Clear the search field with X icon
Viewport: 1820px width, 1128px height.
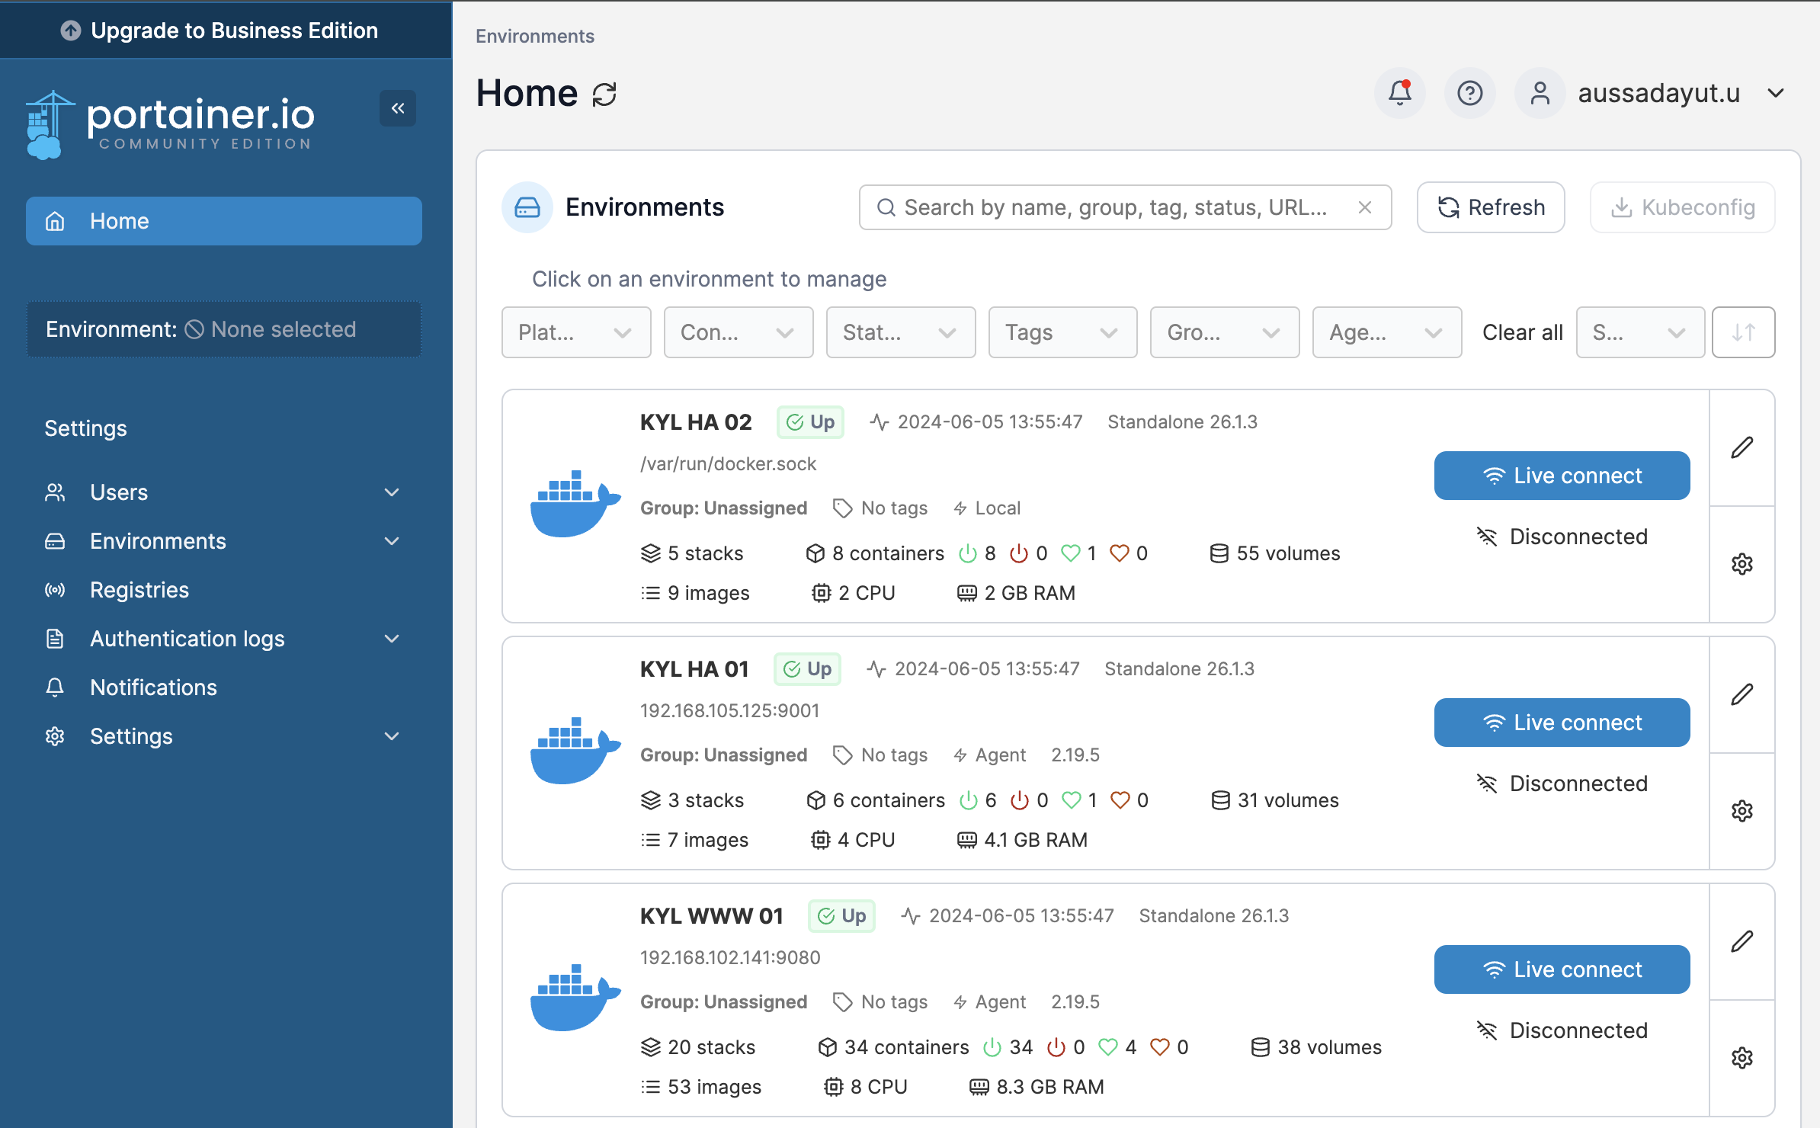pos(1365,207)
